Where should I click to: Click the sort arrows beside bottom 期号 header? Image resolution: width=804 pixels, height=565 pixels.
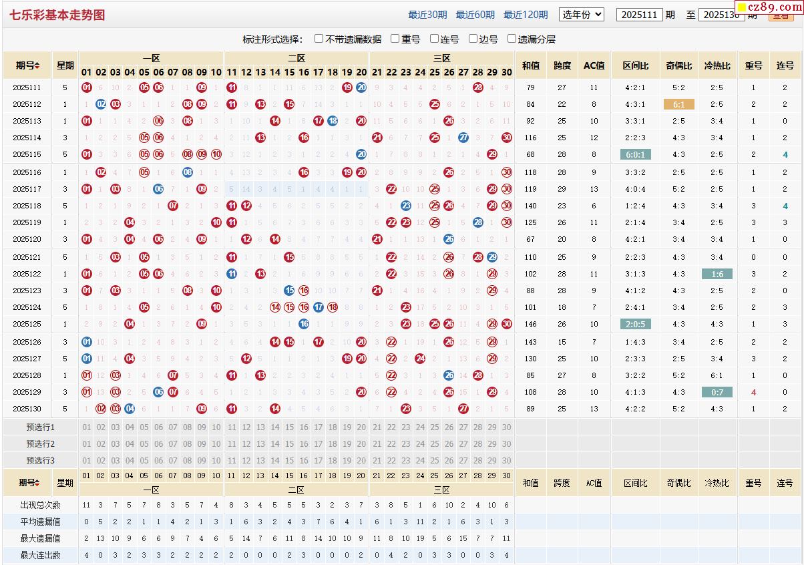click(37, 483)
